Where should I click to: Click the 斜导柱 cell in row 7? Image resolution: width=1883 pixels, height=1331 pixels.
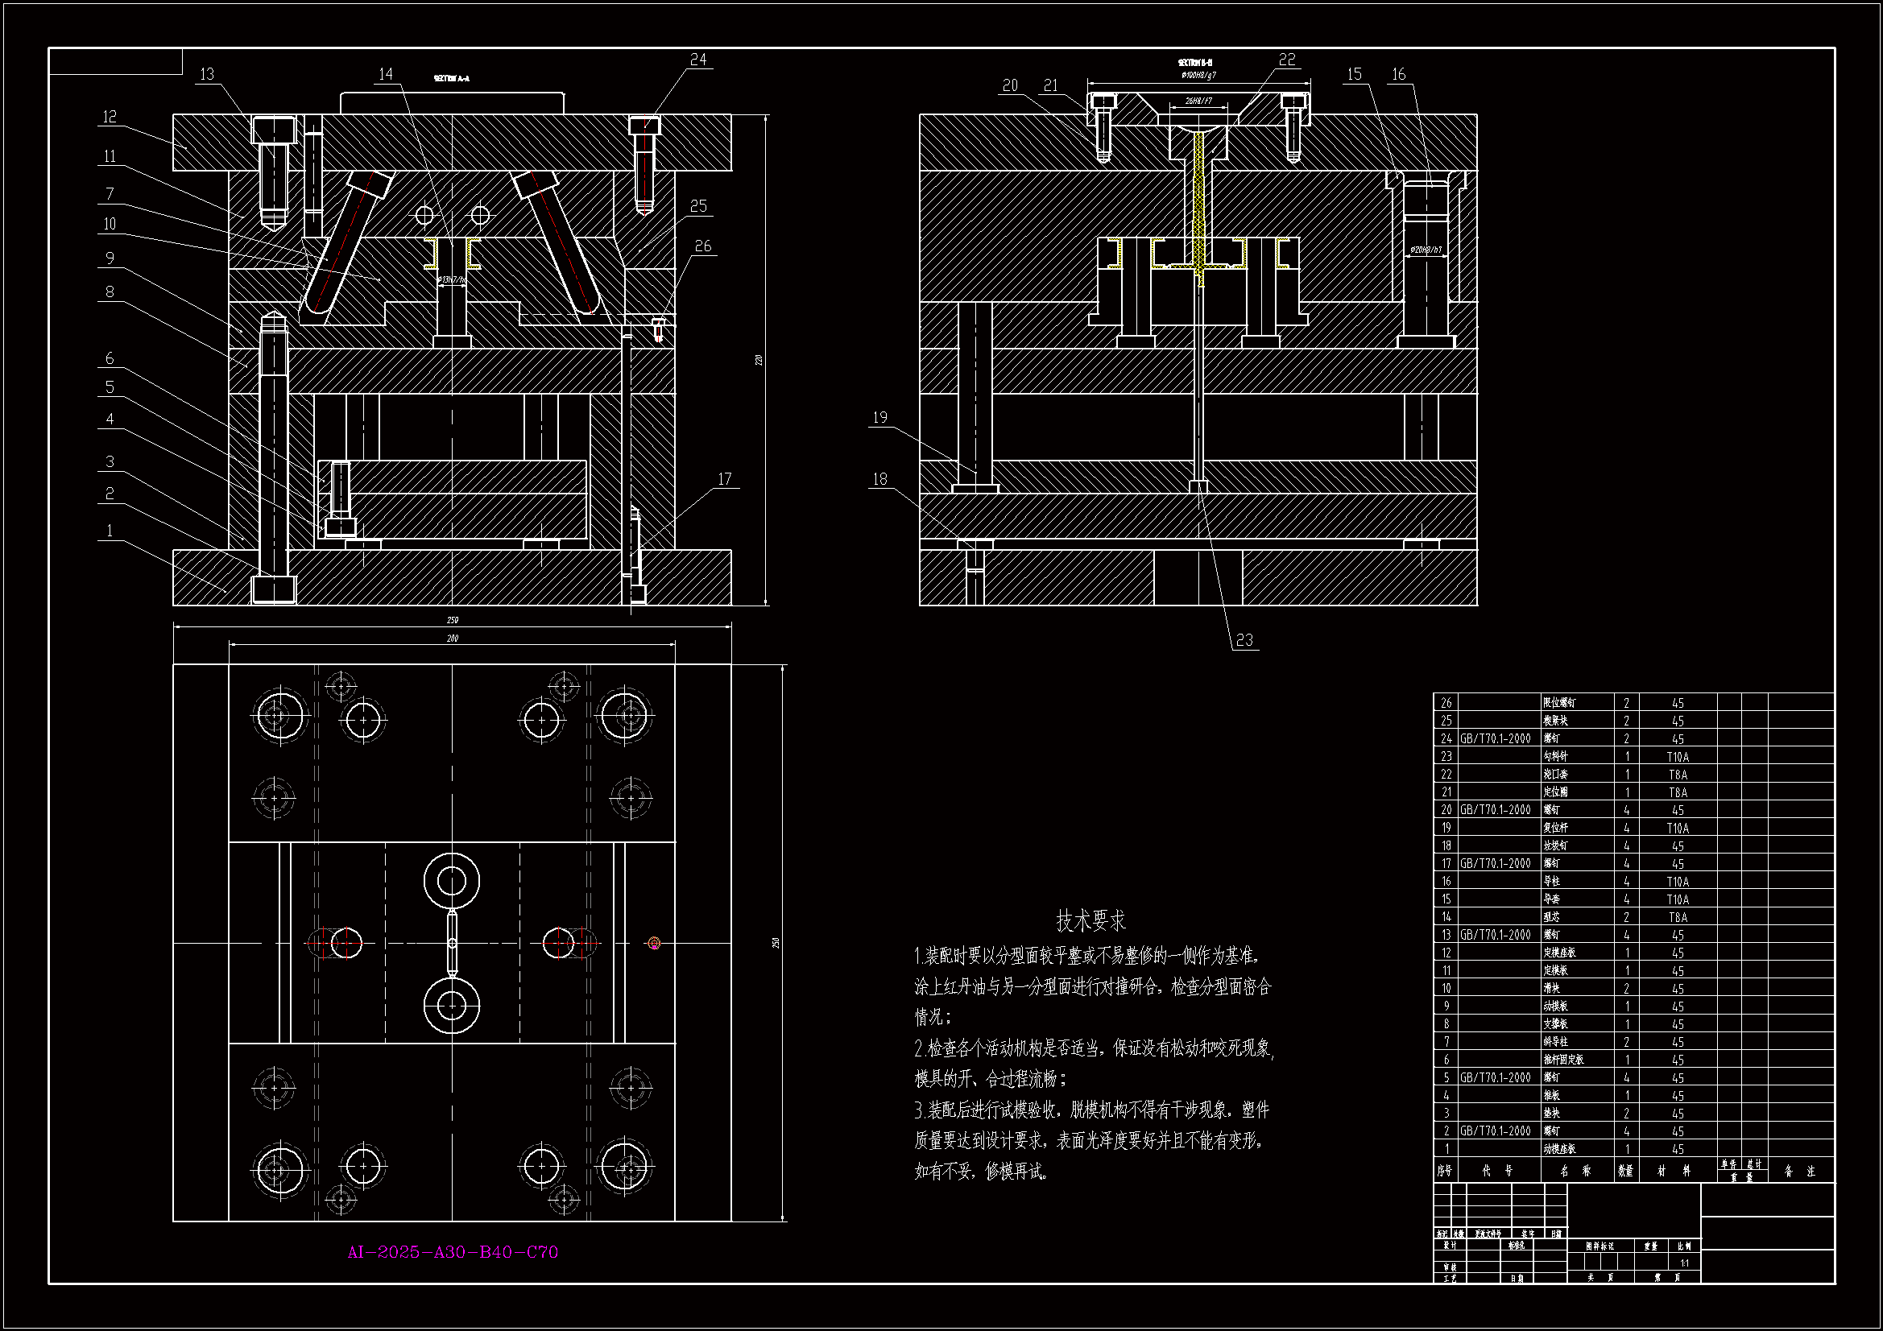point(1556,1041)
